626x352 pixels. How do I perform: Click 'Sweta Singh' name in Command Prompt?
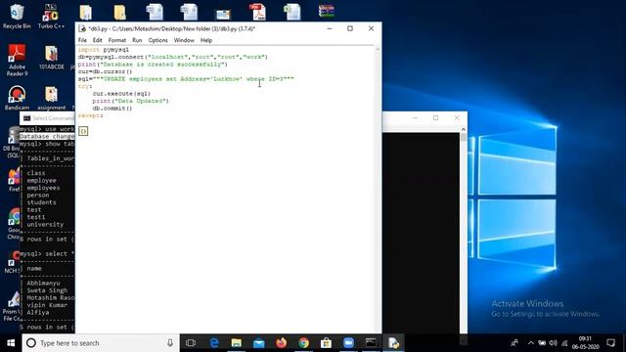47,290
